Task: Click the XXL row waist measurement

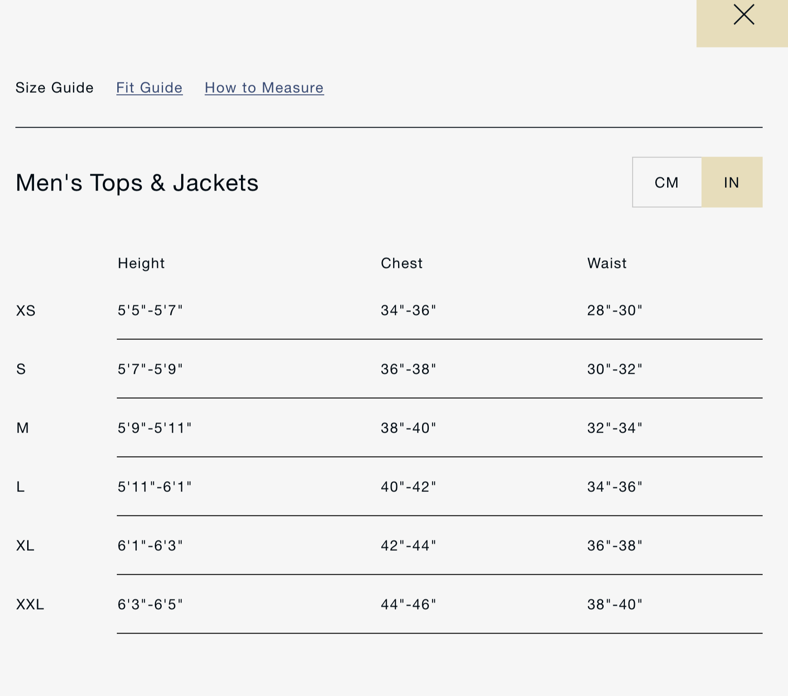Action: coord(615,605)
